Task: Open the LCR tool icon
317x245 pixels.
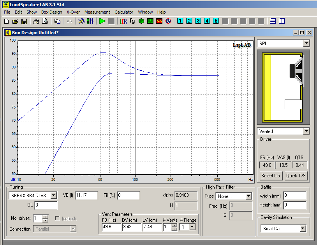Action: 123,21
